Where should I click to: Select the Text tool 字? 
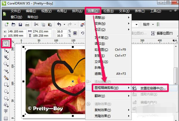6,111
